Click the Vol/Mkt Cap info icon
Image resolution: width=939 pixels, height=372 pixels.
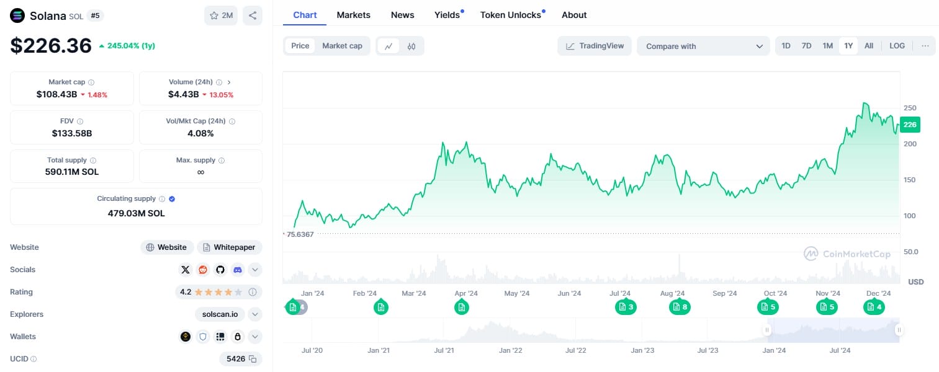(x=232, y=122)
